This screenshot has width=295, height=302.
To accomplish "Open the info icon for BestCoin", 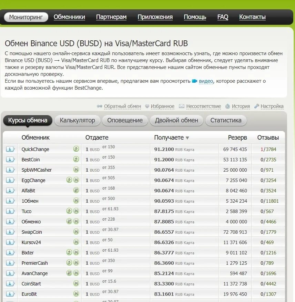I will tap(10, 160).
